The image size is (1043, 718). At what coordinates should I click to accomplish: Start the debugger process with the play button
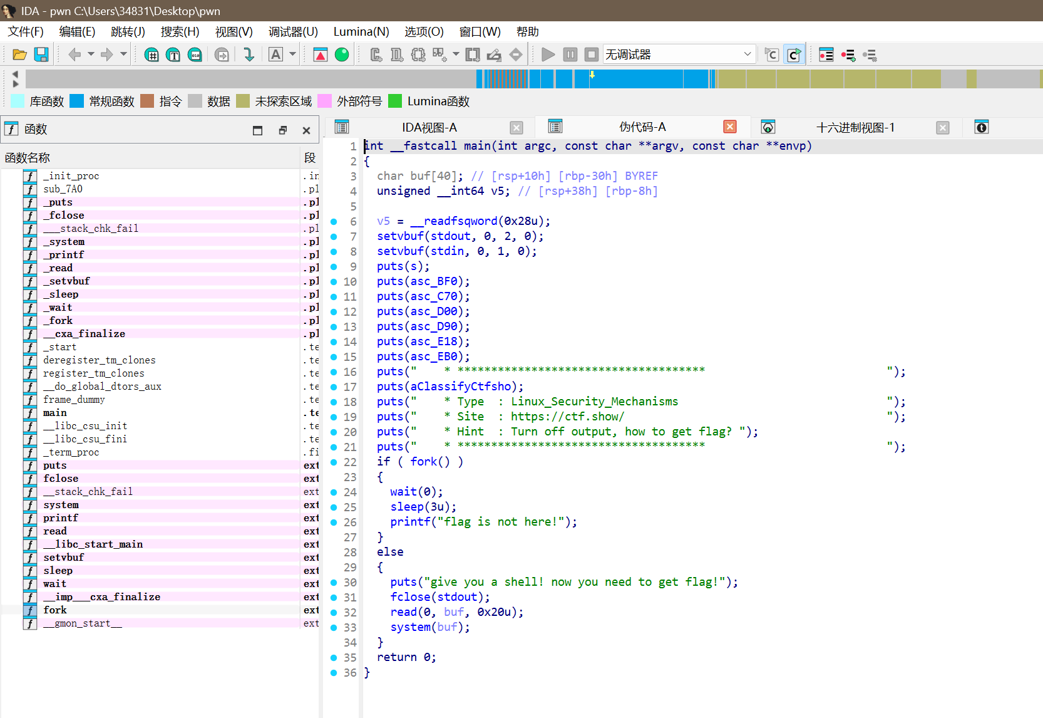click(x=548, y=55)
